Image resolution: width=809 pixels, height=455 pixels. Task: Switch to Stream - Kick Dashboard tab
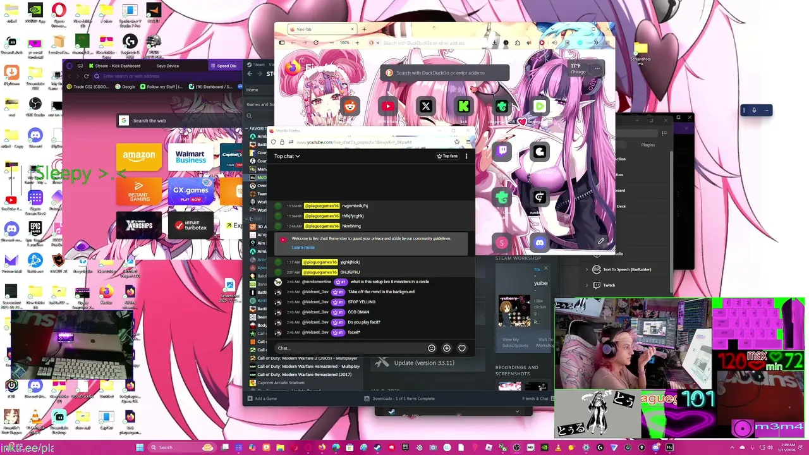click(x=115, y=66)
